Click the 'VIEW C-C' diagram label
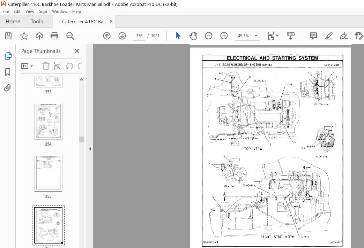 point(229,186)
